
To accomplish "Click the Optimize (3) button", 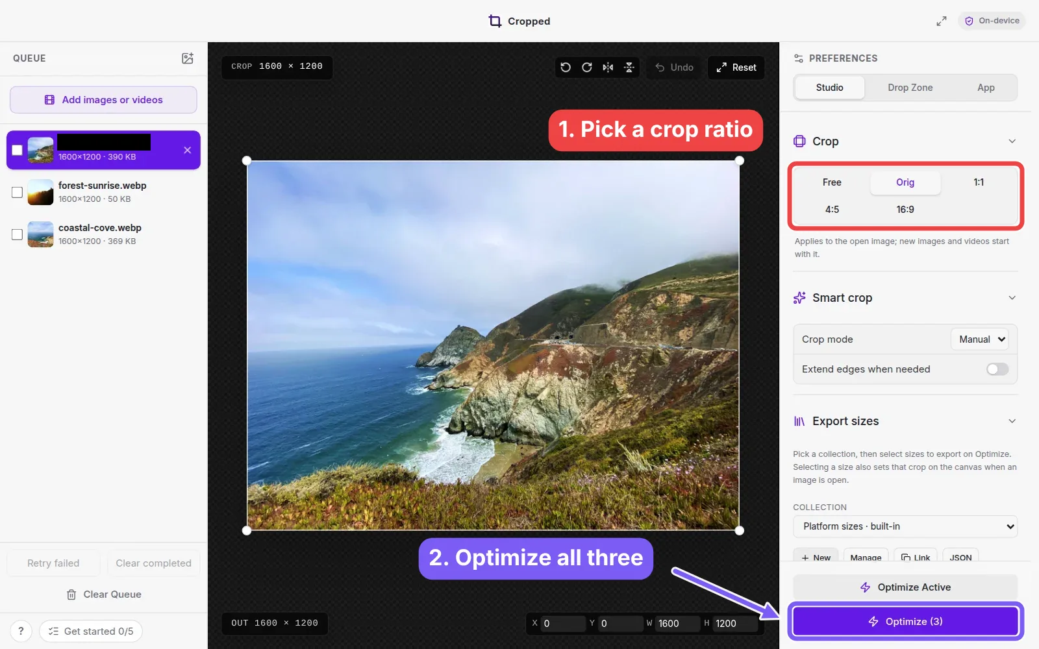I will tap(905, 621).
